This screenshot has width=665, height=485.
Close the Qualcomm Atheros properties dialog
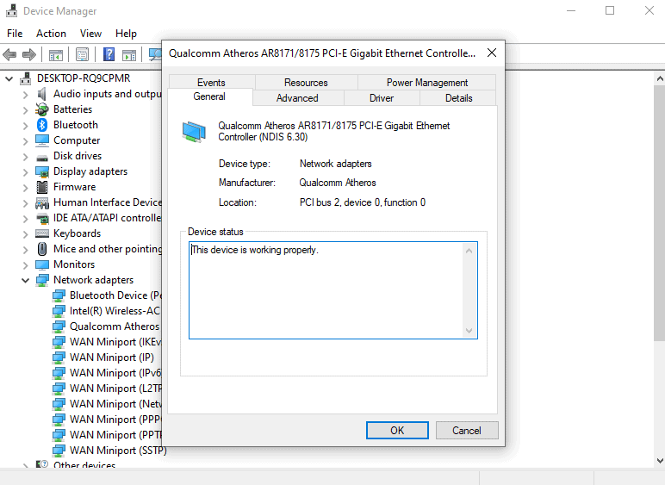492,53
